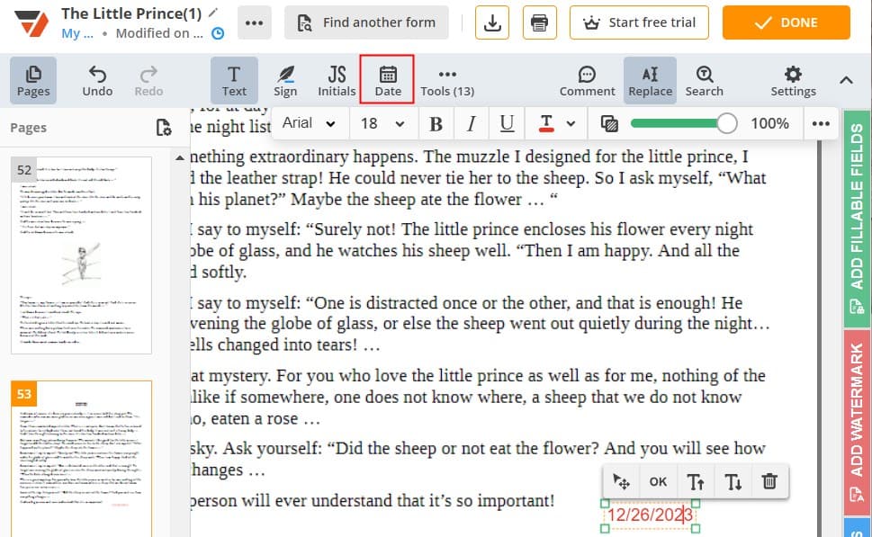Click the Initials tool
This screenshot has height=537, width=872.
[x=336, y=79]
